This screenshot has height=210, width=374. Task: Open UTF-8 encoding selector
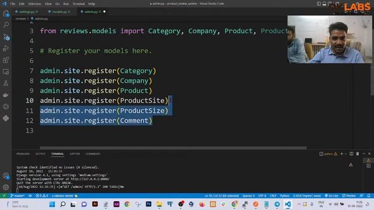pos(262,196)
